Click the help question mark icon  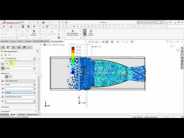tap(170, 22)
